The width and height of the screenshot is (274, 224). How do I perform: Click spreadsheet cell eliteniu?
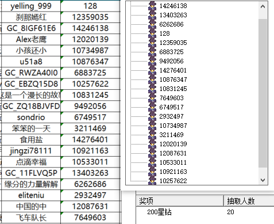(31, 195)
